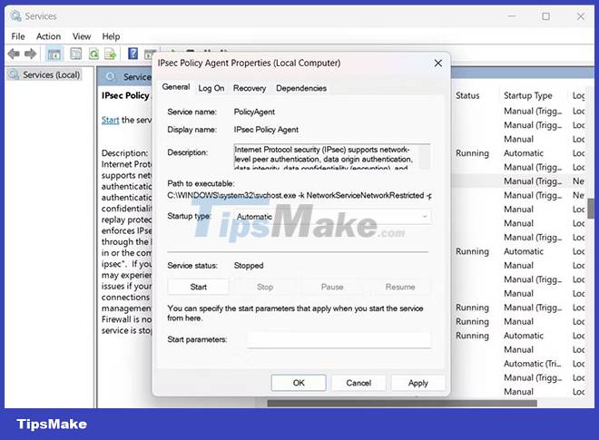The width and height of the screenshot is (599, 440).
Task: Switch to the Dependencies tab
Action: (301, 88)
